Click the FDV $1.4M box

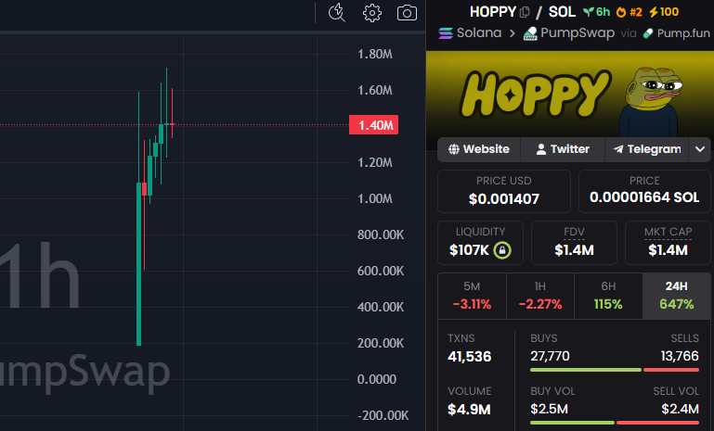pos(574,243)
